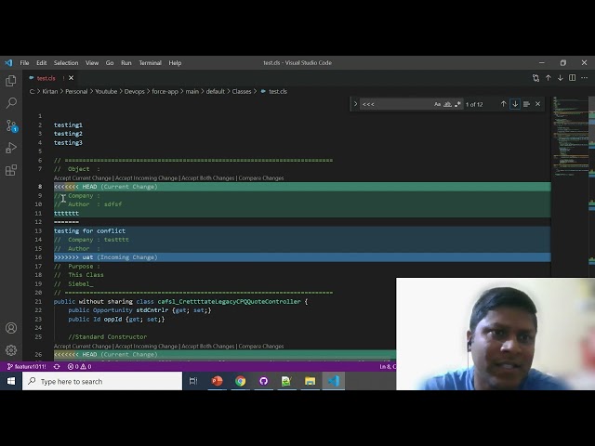Click Synchronize Changes icon in status bar

[57, 366]
